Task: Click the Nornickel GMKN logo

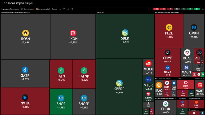Action: click(194, 27)
